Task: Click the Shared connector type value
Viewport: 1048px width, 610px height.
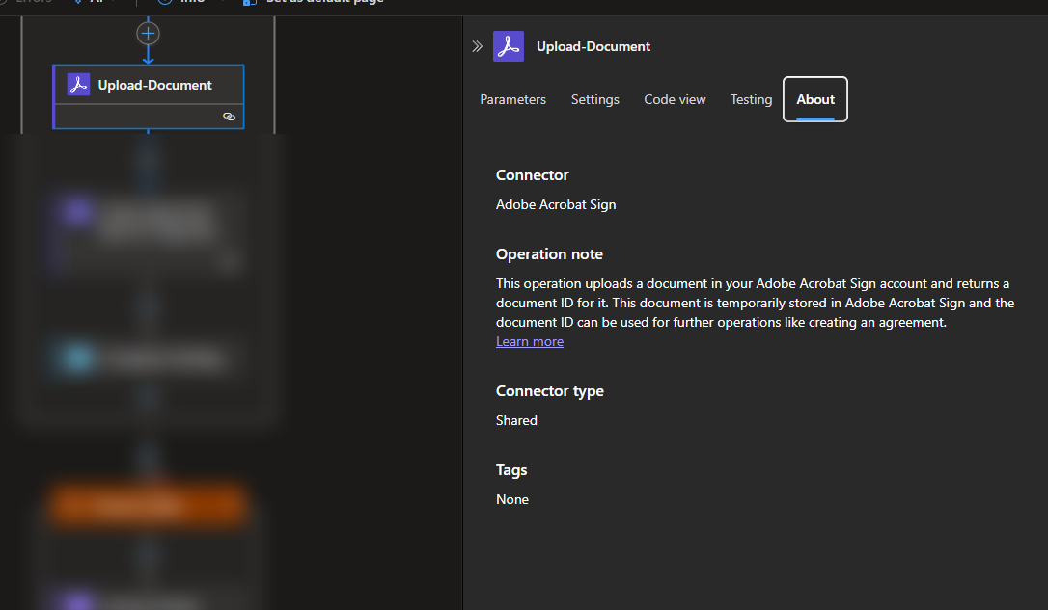Action: (516, 420)
